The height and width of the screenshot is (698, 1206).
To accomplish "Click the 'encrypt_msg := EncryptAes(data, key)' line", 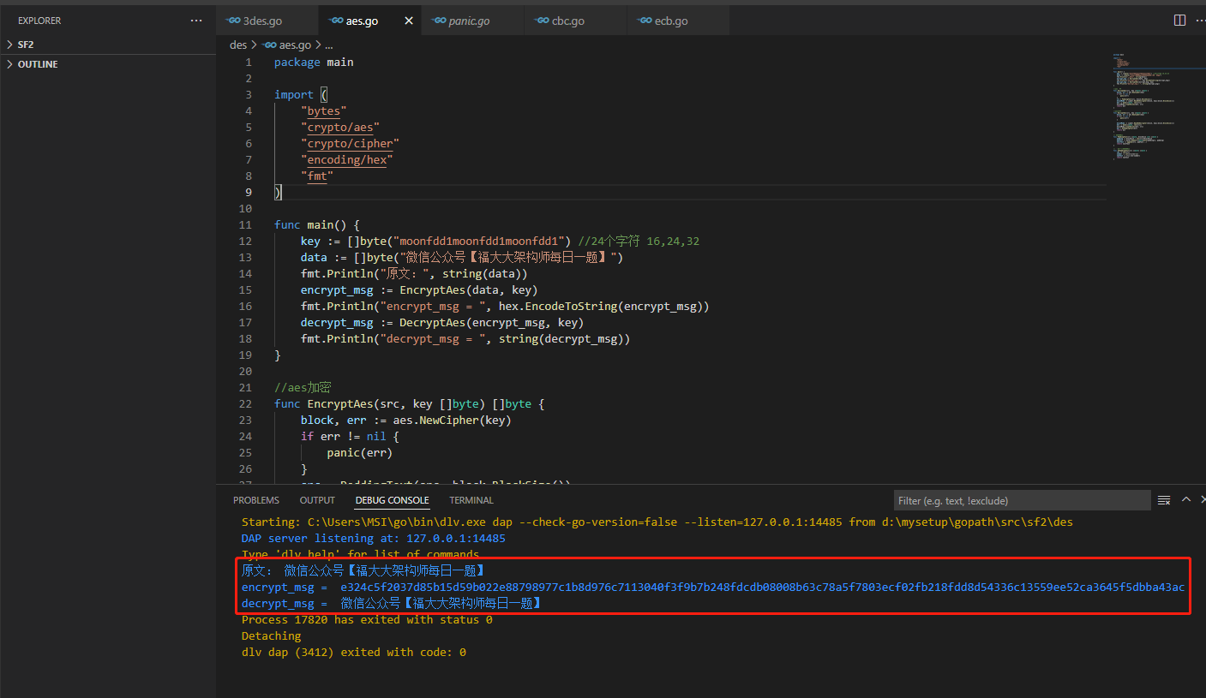I will coord(419,289).
